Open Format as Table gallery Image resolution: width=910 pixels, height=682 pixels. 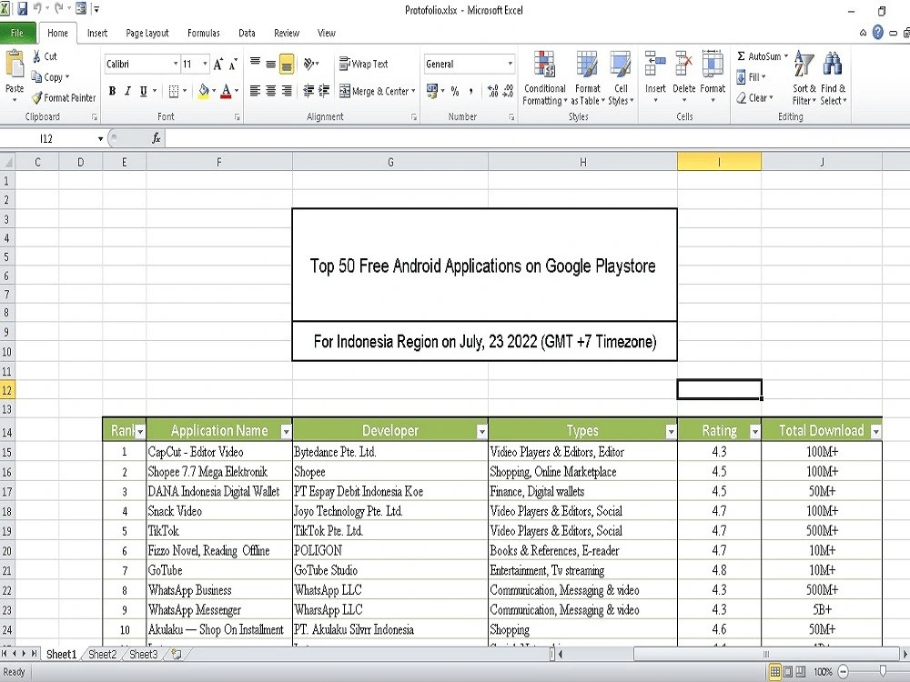coord(587,77)
